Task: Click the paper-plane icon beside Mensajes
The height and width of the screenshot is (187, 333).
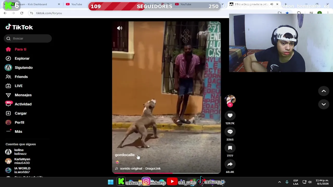Action: click(8, 95)
